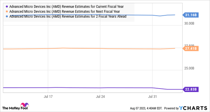
Task: Click the 'Aug 07 2023, 4:40AM EDT.' timestamp
Action: tap(146, 108)
